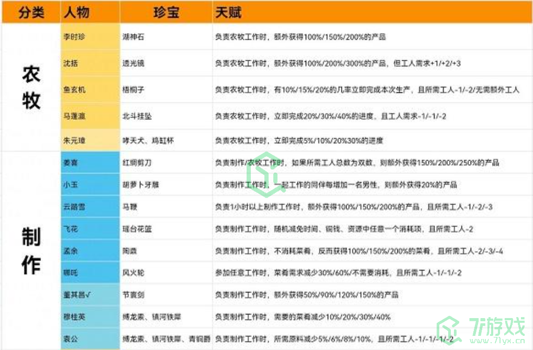Click the 天赋 column header
533x350 pixels.
point(228,13)
